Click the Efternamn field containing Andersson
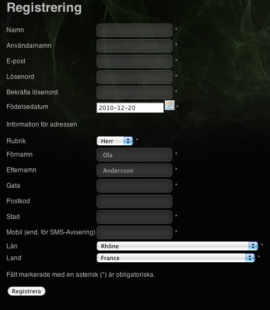 click(134, 170)
